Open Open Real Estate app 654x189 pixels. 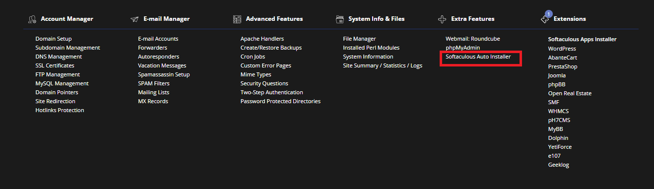coord(570,93)
